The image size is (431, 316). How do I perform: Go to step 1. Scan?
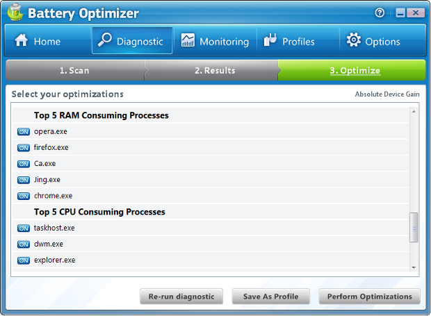click(75, 70)
